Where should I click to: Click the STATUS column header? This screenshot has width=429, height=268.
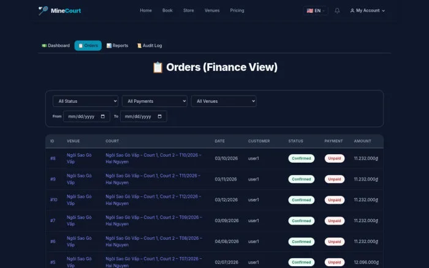tap(296, 141)
